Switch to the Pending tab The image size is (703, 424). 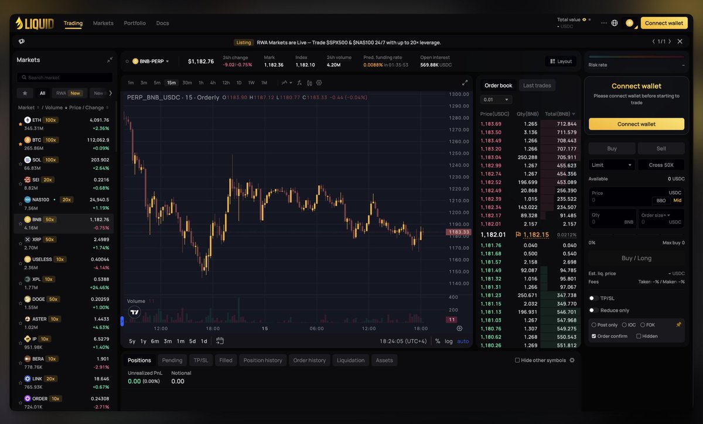(x=172, y=360)
